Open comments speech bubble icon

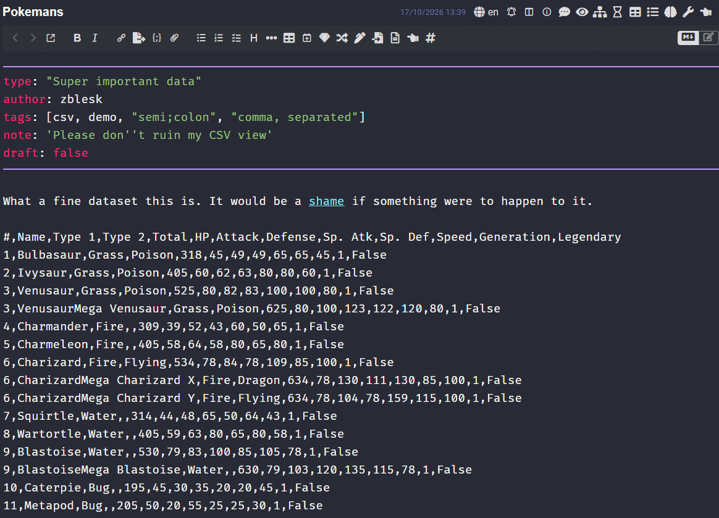point(564,12)
